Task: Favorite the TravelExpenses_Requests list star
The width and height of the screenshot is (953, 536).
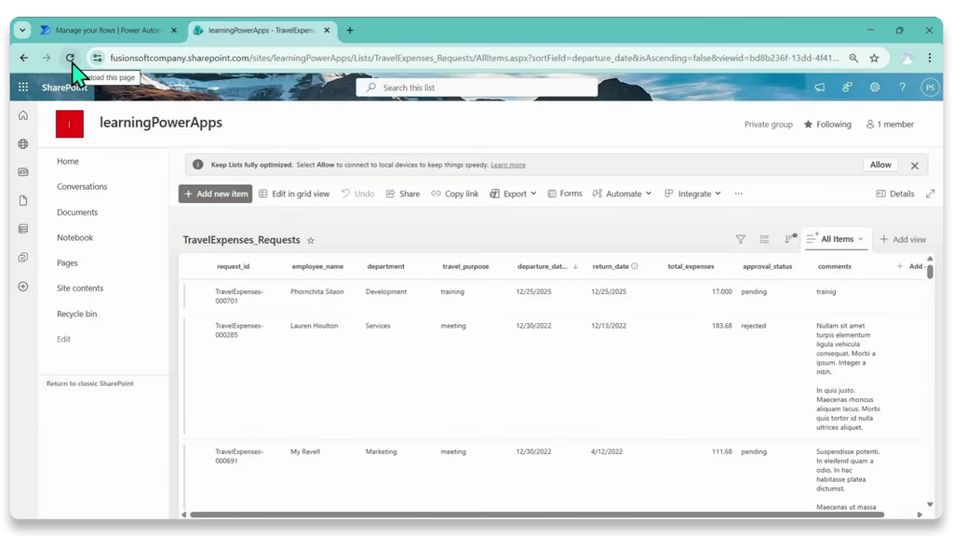Action: point(311,241)
